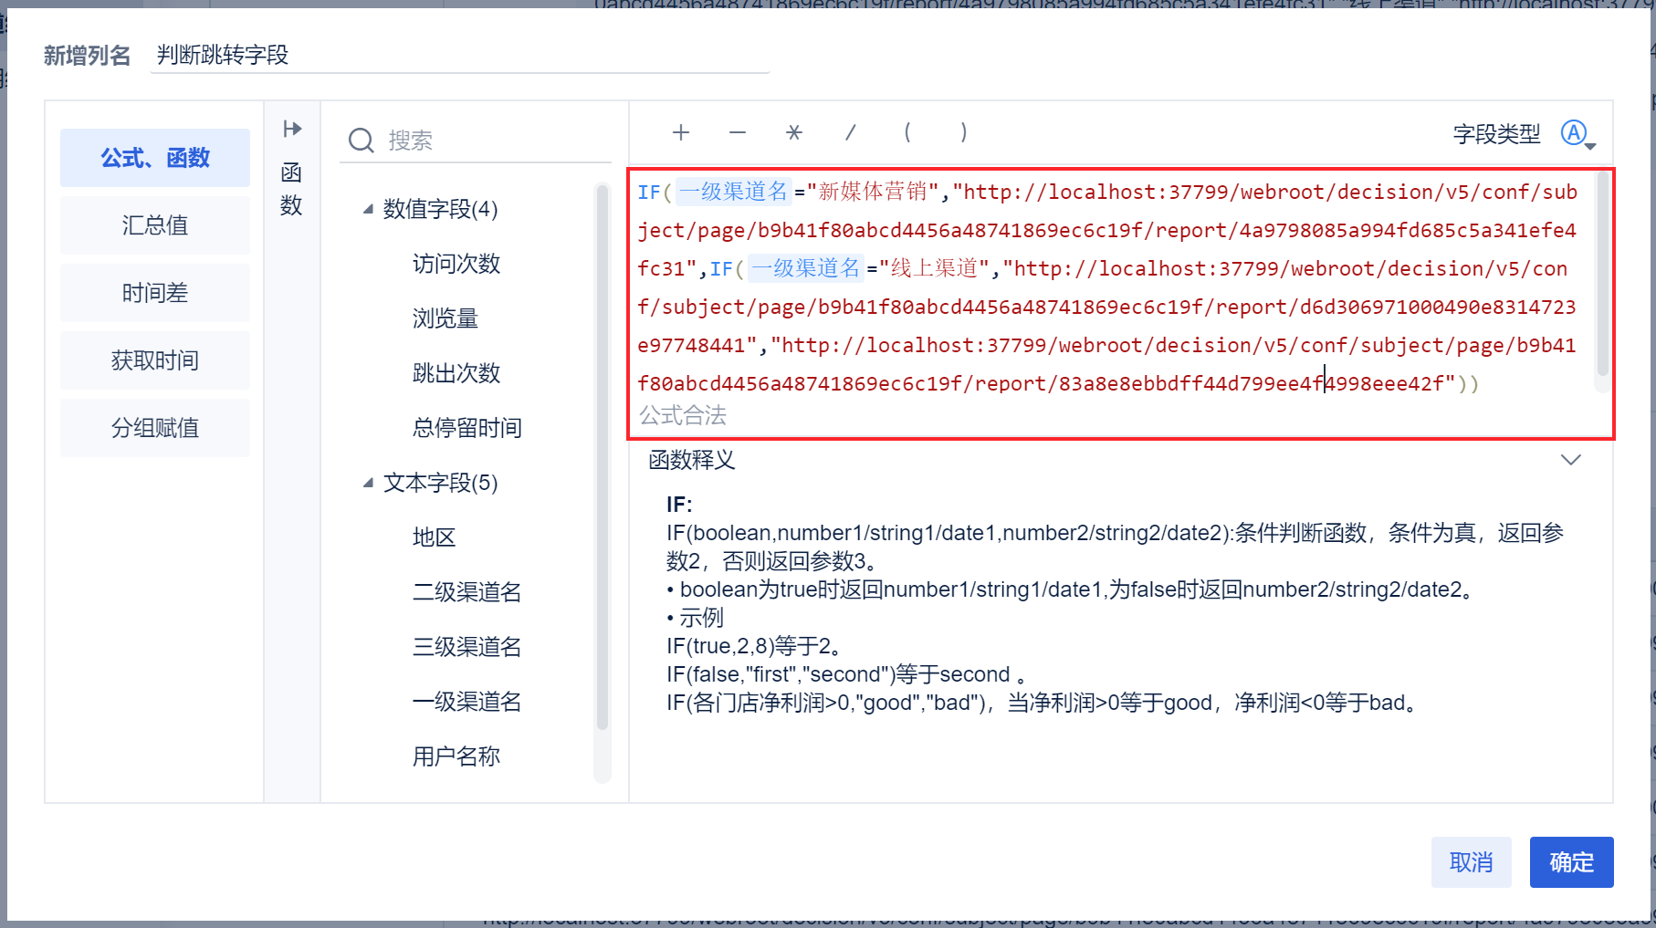The width and height of the screenshot is (1656, 928).
Task: Insert an opening parenthesis
Action: 907,133
